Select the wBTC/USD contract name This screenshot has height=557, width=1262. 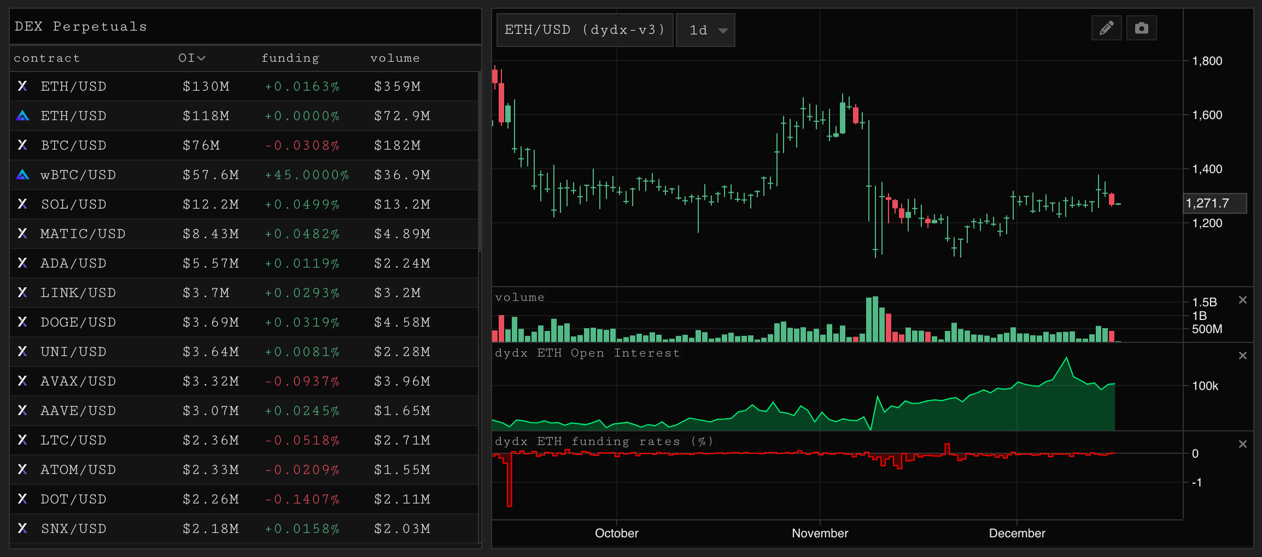78,175
